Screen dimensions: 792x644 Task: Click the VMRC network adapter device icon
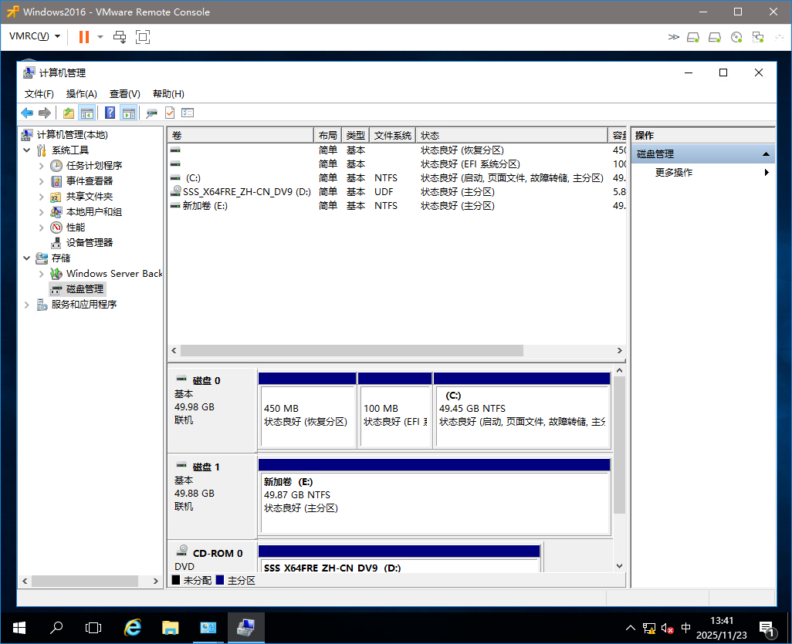tap(758, 37)
